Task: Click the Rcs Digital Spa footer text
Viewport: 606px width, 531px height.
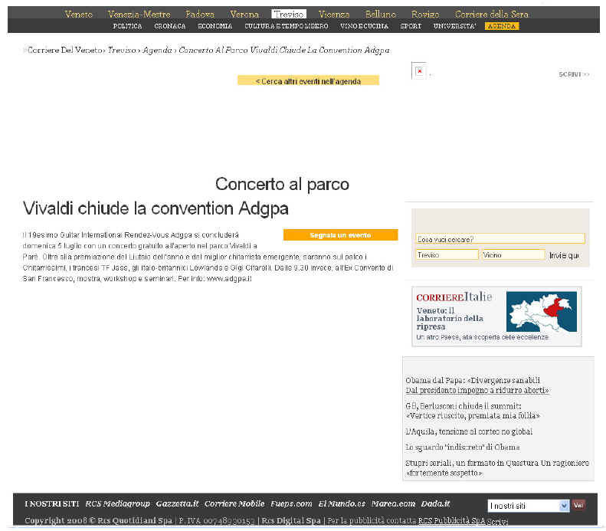Action: point(291,520)
